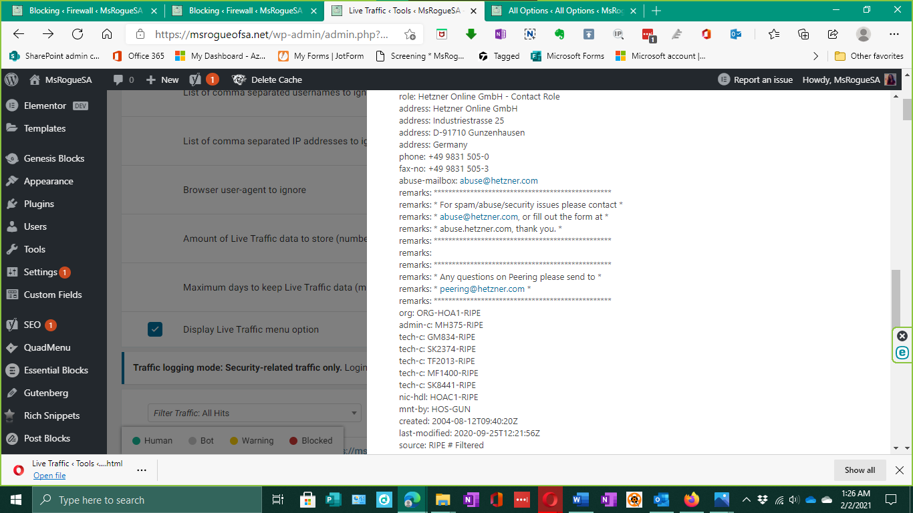Open the Appearance menu in sidebar
The width and height of the screenshot is (913, 513).
[x=48, y=181]
